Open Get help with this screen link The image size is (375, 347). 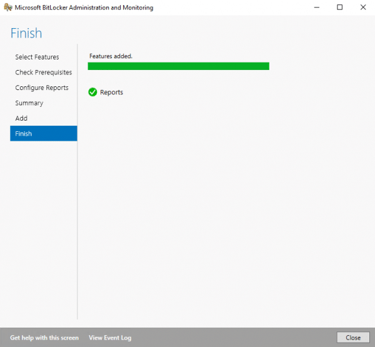point(44,338)
